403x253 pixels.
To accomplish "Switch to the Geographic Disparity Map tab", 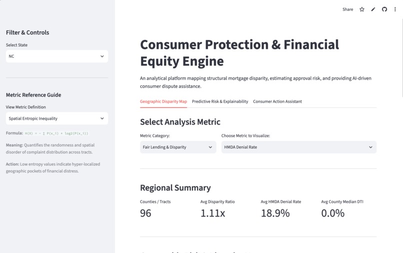I will pos(163,102).
